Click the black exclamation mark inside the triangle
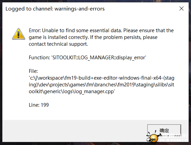 tap(18, 35)
